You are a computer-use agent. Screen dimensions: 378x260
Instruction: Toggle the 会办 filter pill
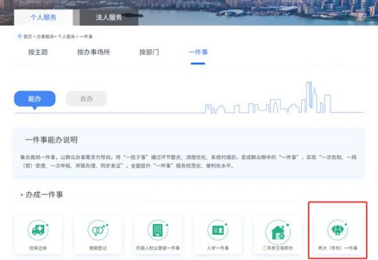point(86,99)
